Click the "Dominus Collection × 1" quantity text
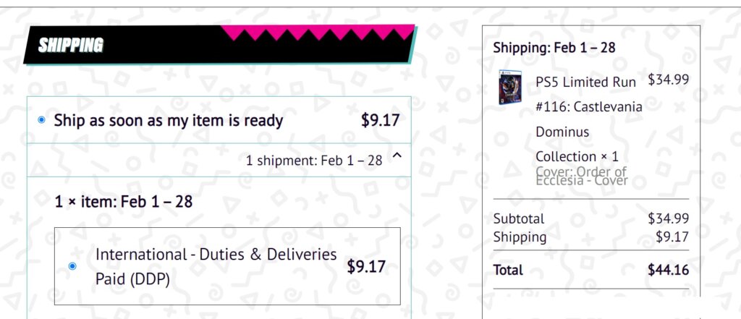This screenshot has height=319, width=741. (577, 144)
